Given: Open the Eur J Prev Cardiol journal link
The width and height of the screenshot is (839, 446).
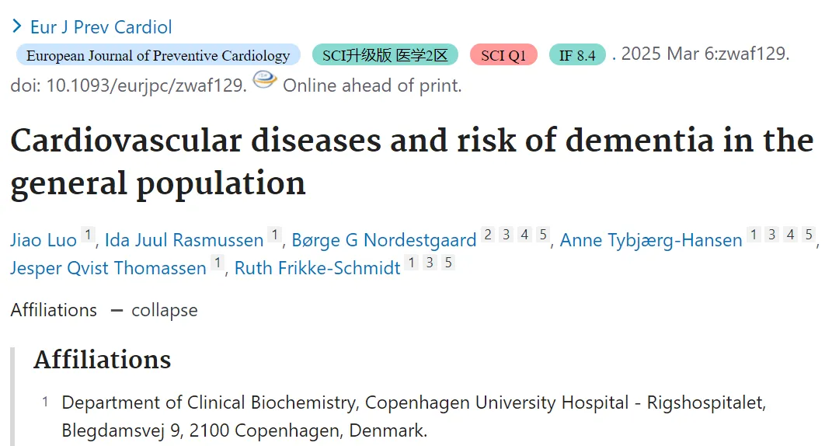Looking at the screenshot, I should [101, 27].
